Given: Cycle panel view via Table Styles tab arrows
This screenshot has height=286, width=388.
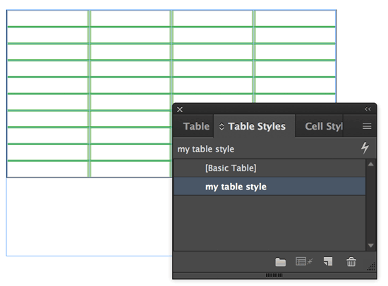Looking at the screenshot, I should point(222,127).
